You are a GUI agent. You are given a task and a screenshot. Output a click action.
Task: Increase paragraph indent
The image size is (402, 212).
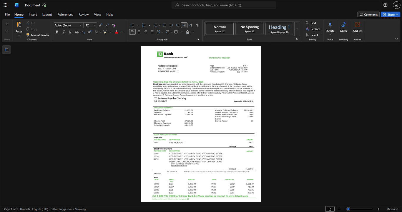coord(178,25)
